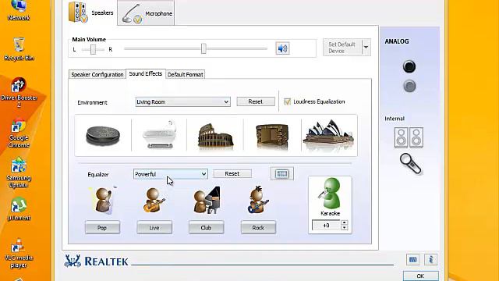
Task: Open the Speaker Configuration tab
Action: 97,74
